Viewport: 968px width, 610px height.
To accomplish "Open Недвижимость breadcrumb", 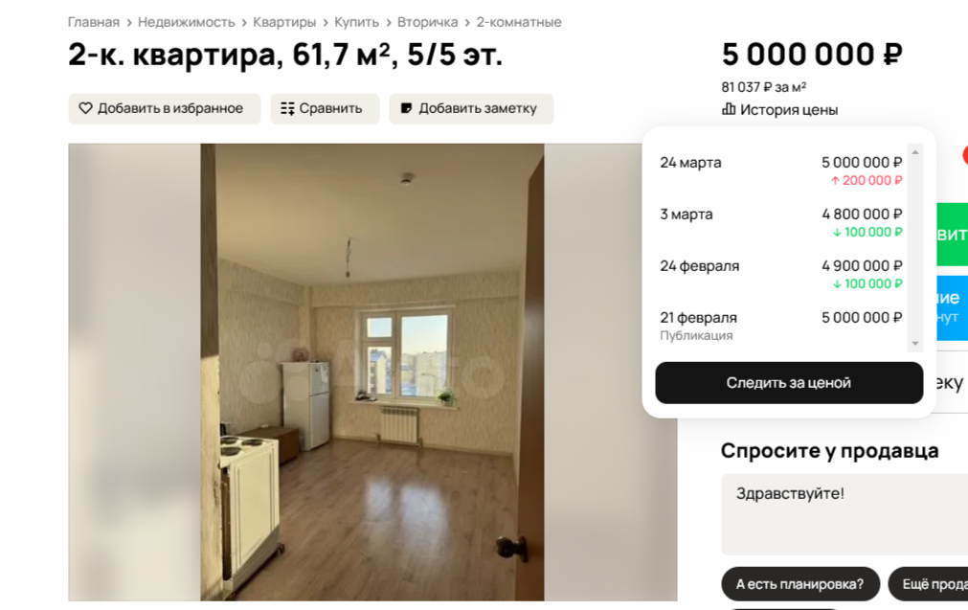I will pos(186,22).
